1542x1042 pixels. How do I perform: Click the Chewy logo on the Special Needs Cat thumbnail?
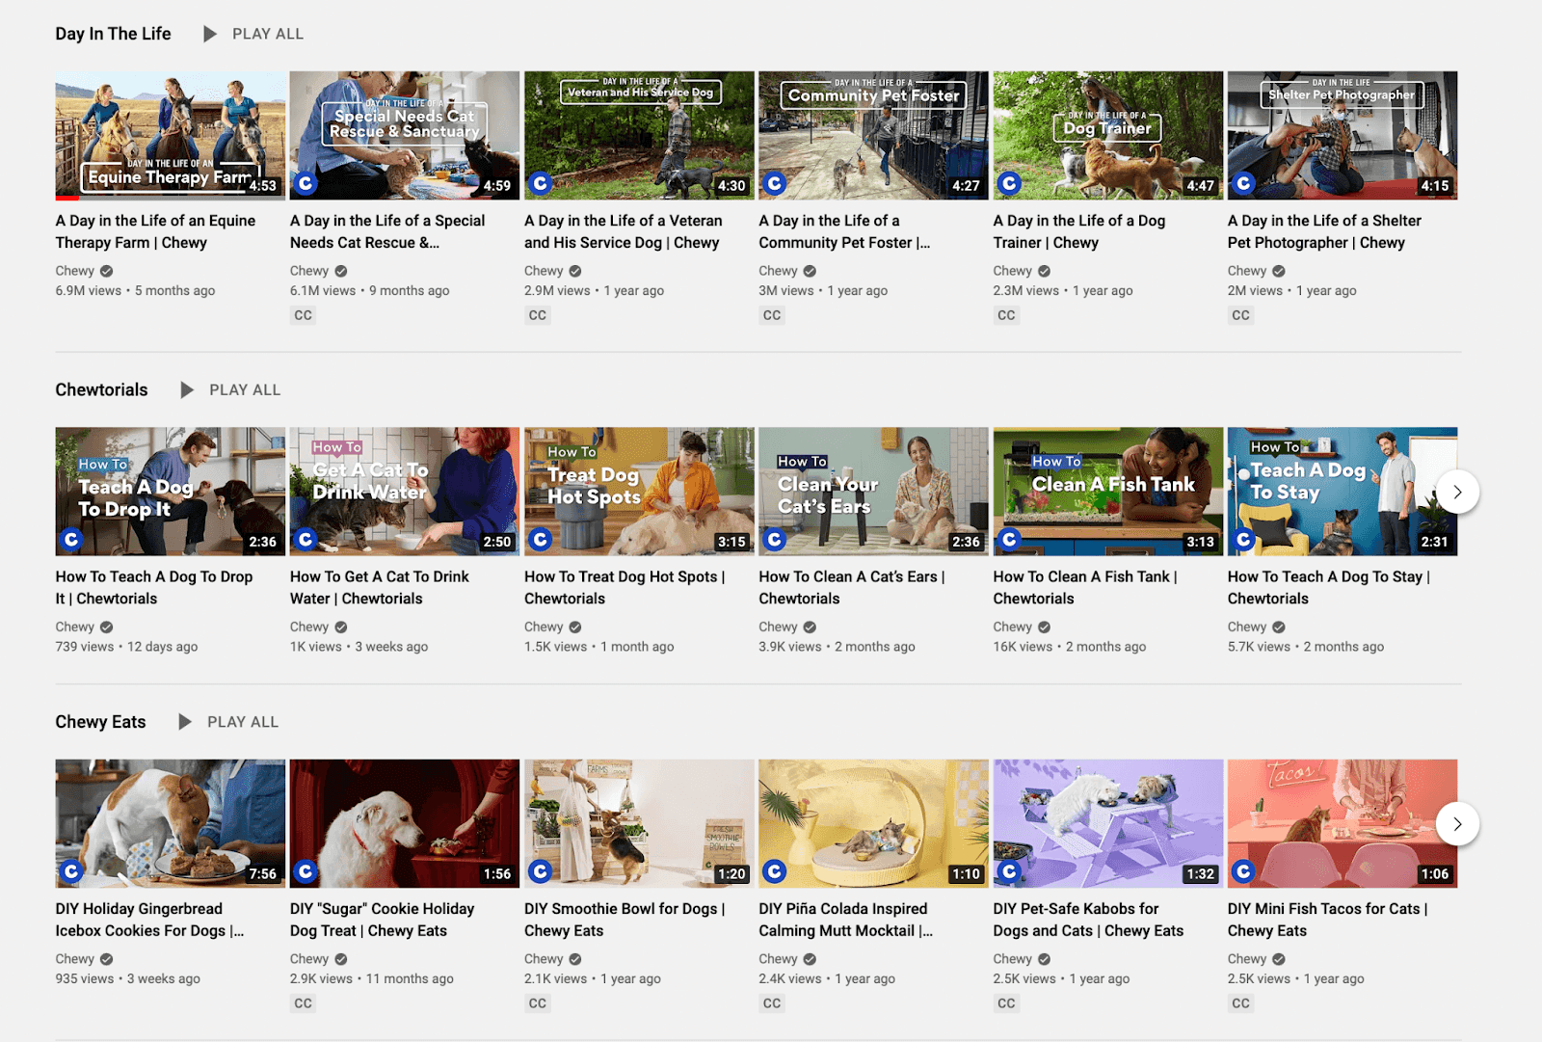[304, 182]
